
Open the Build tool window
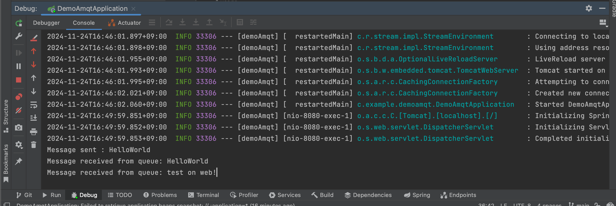pos(323,195)
